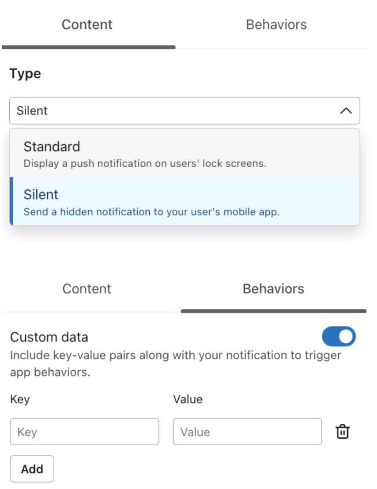Delete the key-value pair with trash icon
Image resolution: width=377 pixels, height=489 pixels.
pos(343,432)
